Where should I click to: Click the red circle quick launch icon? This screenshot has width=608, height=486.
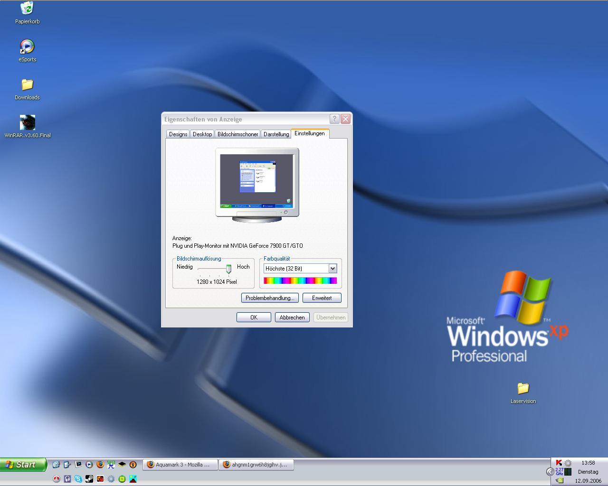coord(57,479)
